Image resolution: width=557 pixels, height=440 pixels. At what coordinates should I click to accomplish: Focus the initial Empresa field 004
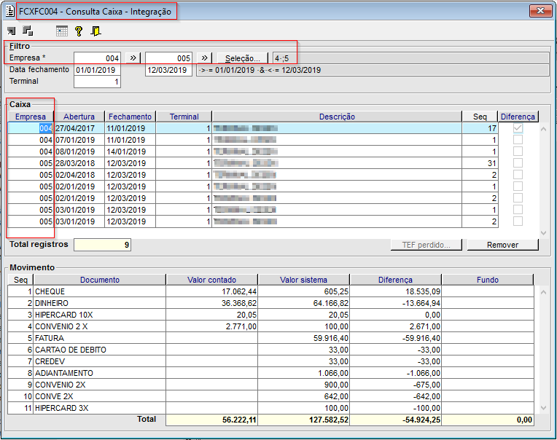[98, 58]
